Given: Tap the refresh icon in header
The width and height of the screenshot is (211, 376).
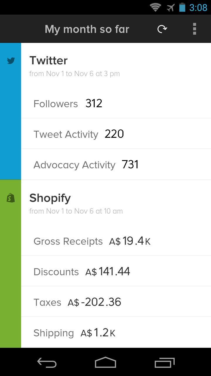Looking at the screenshot, I should tap(162, 29).
